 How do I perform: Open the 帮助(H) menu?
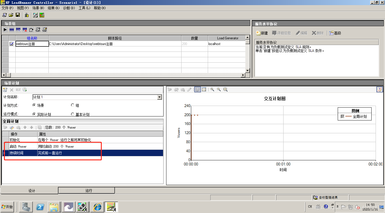(100, 8)
